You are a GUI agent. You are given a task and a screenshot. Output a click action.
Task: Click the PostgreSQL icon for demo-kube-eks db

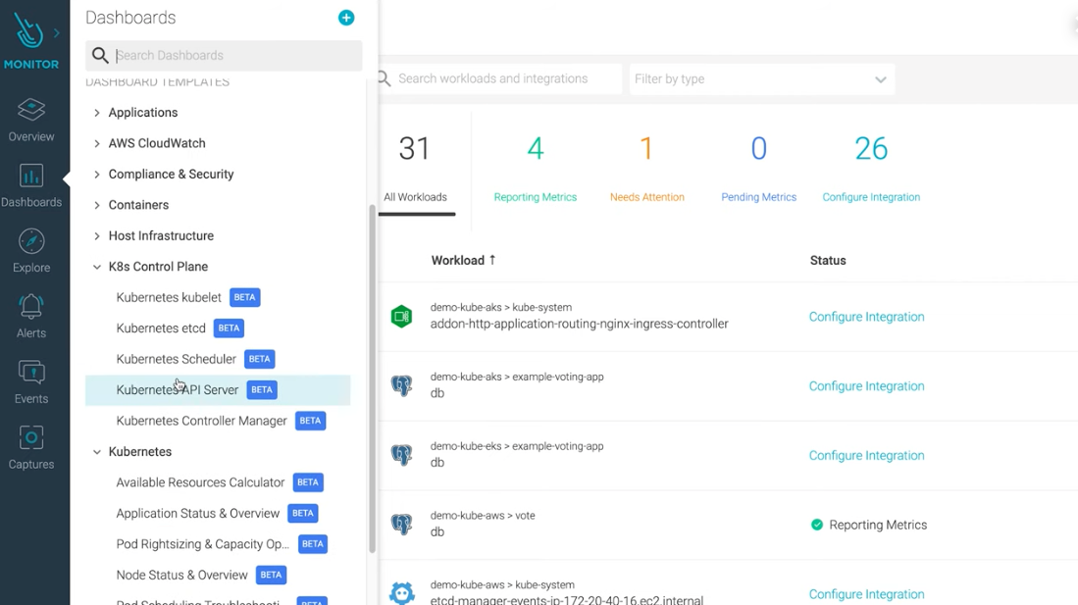[401, 455]
